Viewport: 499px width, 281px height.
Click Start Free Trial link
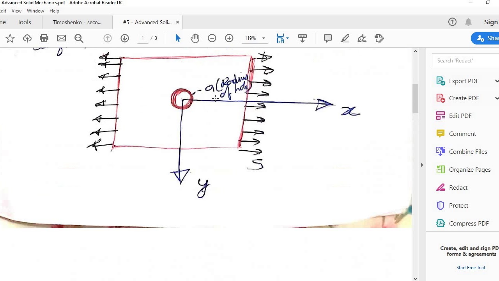pos(471,268)
